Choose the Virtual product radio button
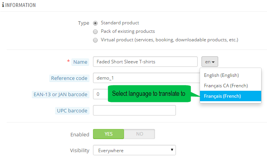This screenshot has height=163, width=267. coord(95,40)
